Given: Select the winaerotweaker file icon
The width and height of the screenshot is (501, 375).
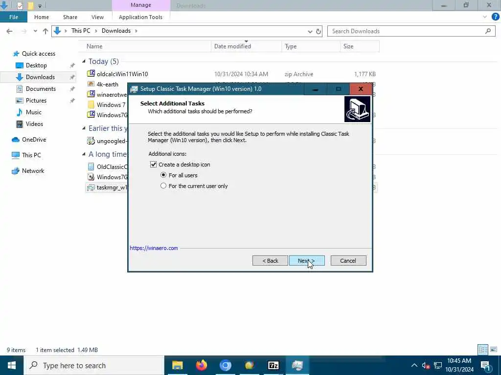Looking at the screenshot, I should (91, 94).
